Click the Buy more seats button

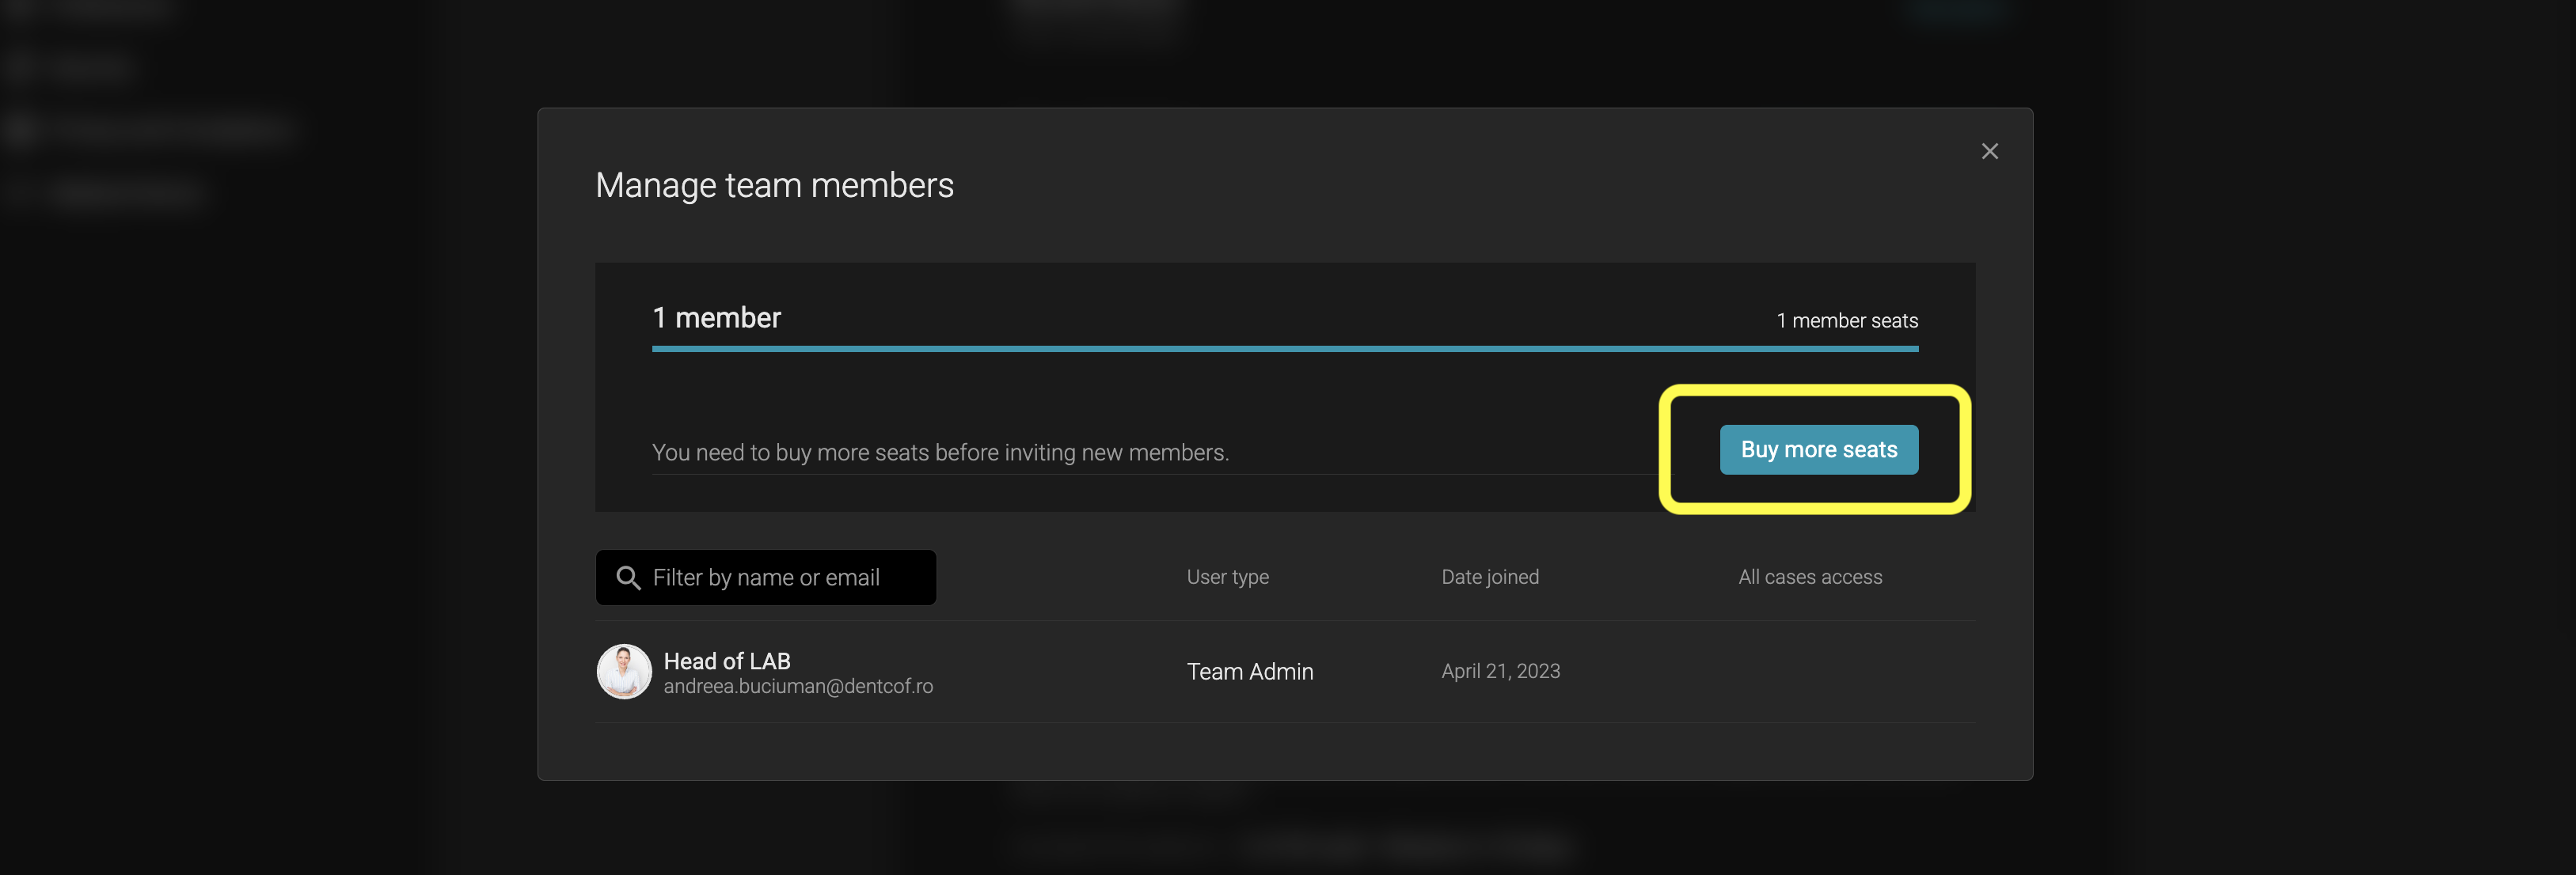[x=1818, y=449]
